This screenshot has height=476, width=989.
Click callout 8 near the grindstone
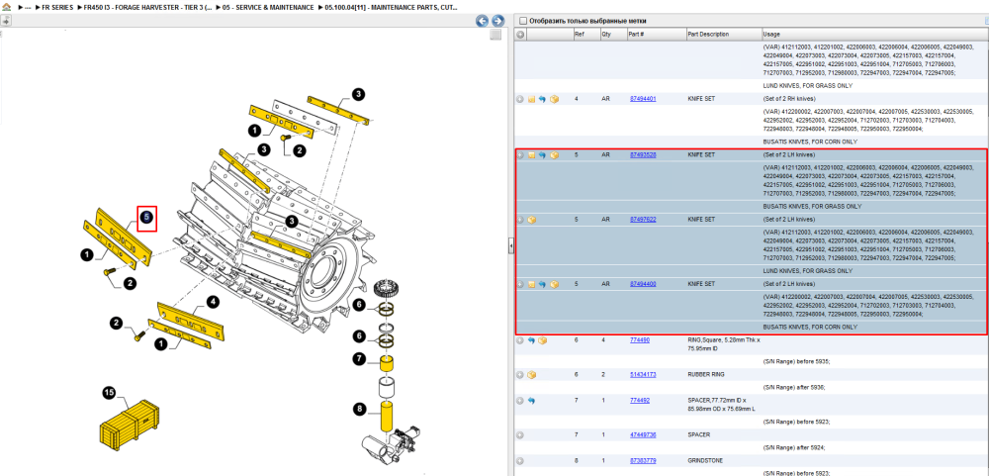click(x=358, y=409)
